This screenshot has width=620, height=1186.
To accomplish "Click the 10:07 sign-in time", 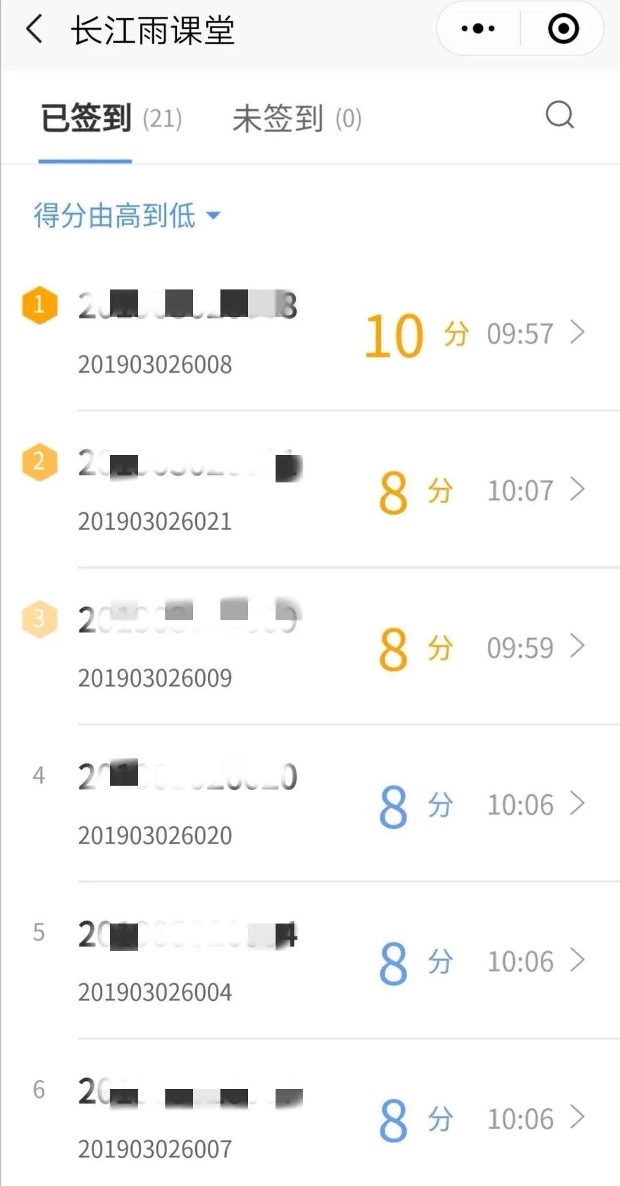I will point(520,490).
